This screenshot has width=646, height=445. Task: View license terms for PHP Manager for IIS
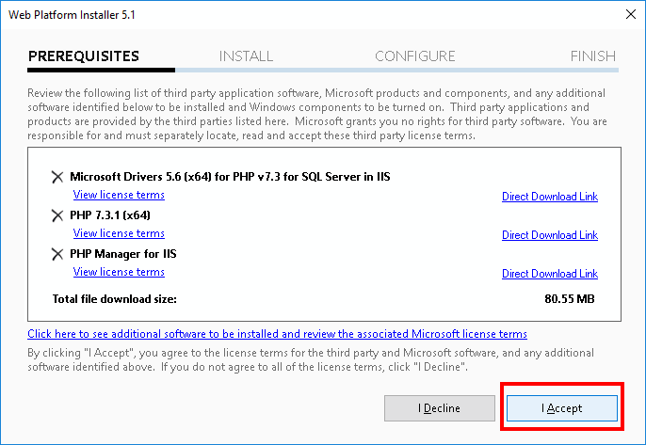pyautogui.click(x=119, y=272)
